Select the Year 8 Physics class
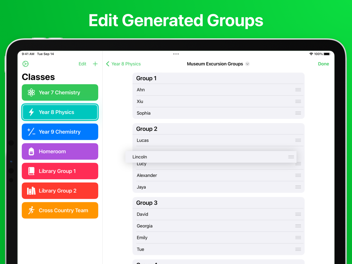The width and height of the screenshot is (352, 264). click(x=60, y=112)
